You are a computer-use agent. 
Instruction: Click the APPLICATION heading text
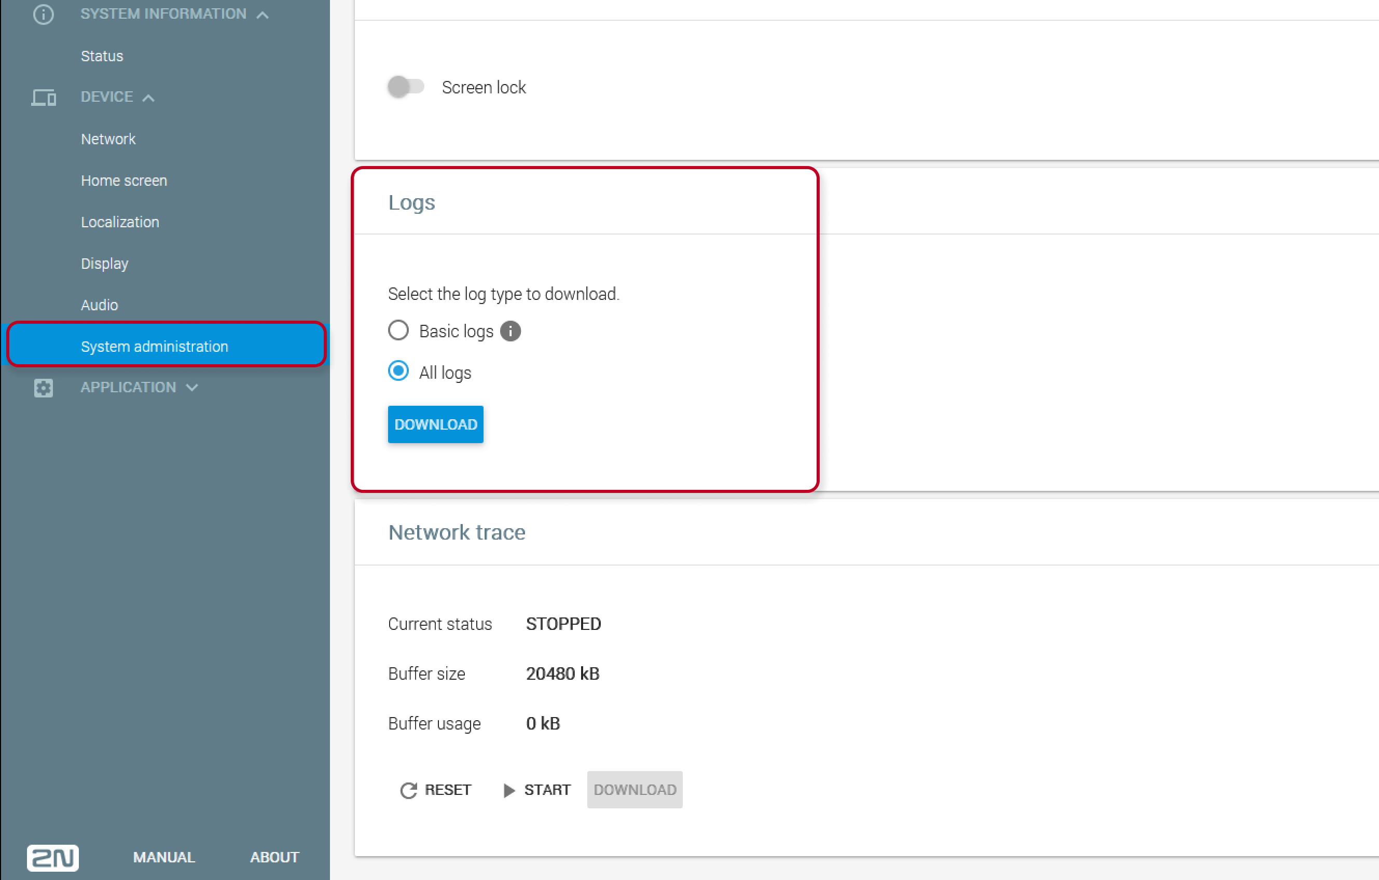pyautogui.click(x=128, y=387)
